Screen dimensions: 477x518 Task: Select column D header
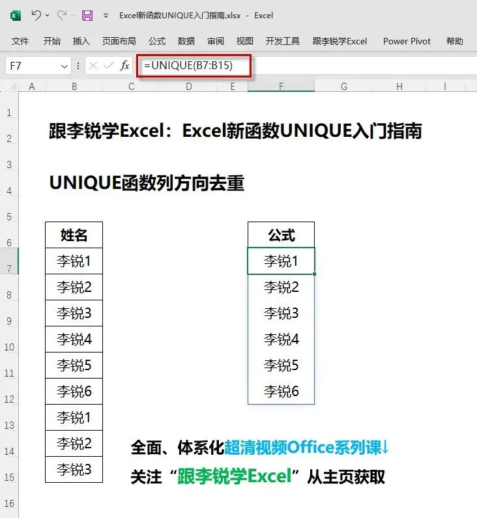188,87
